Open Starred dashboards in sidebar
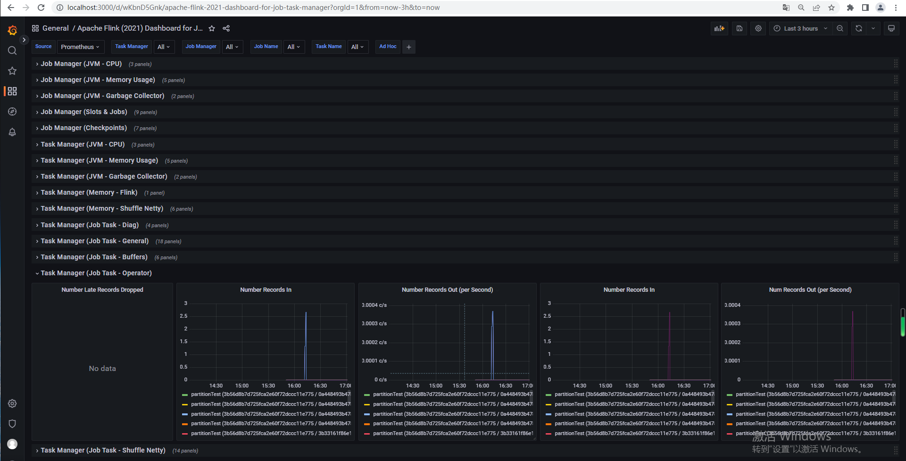 [12, 71]
